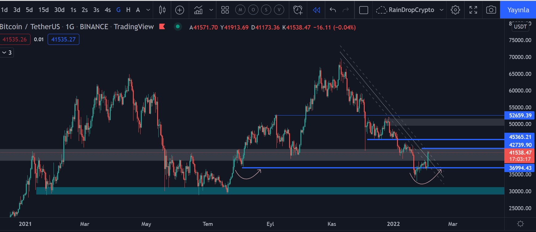Click the 30000.00 price scale value
536x232 pixels.
coord(520,191)
